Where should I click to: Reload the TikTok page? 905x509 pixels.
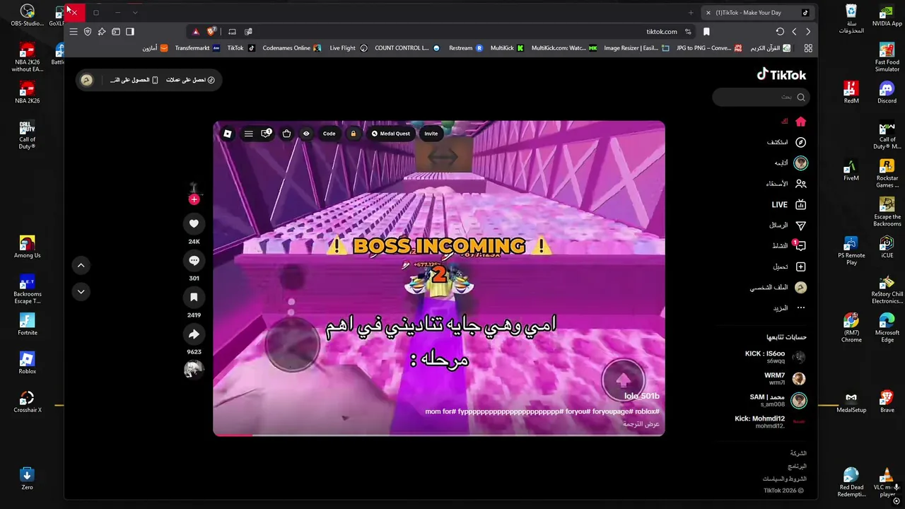(x=780, y=32)
